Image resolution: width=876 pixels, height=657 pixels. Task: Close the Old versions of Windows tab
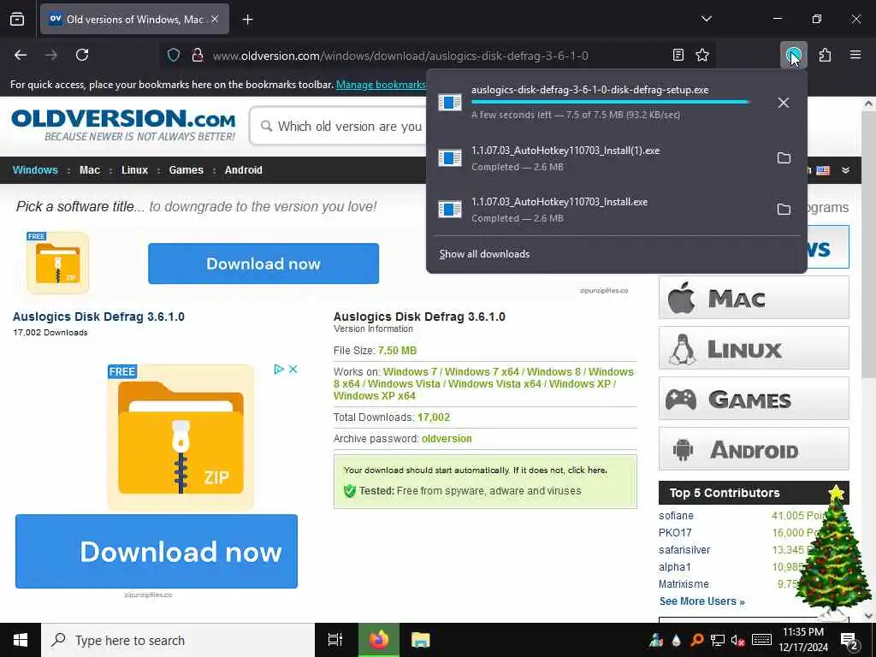[215, 19]
